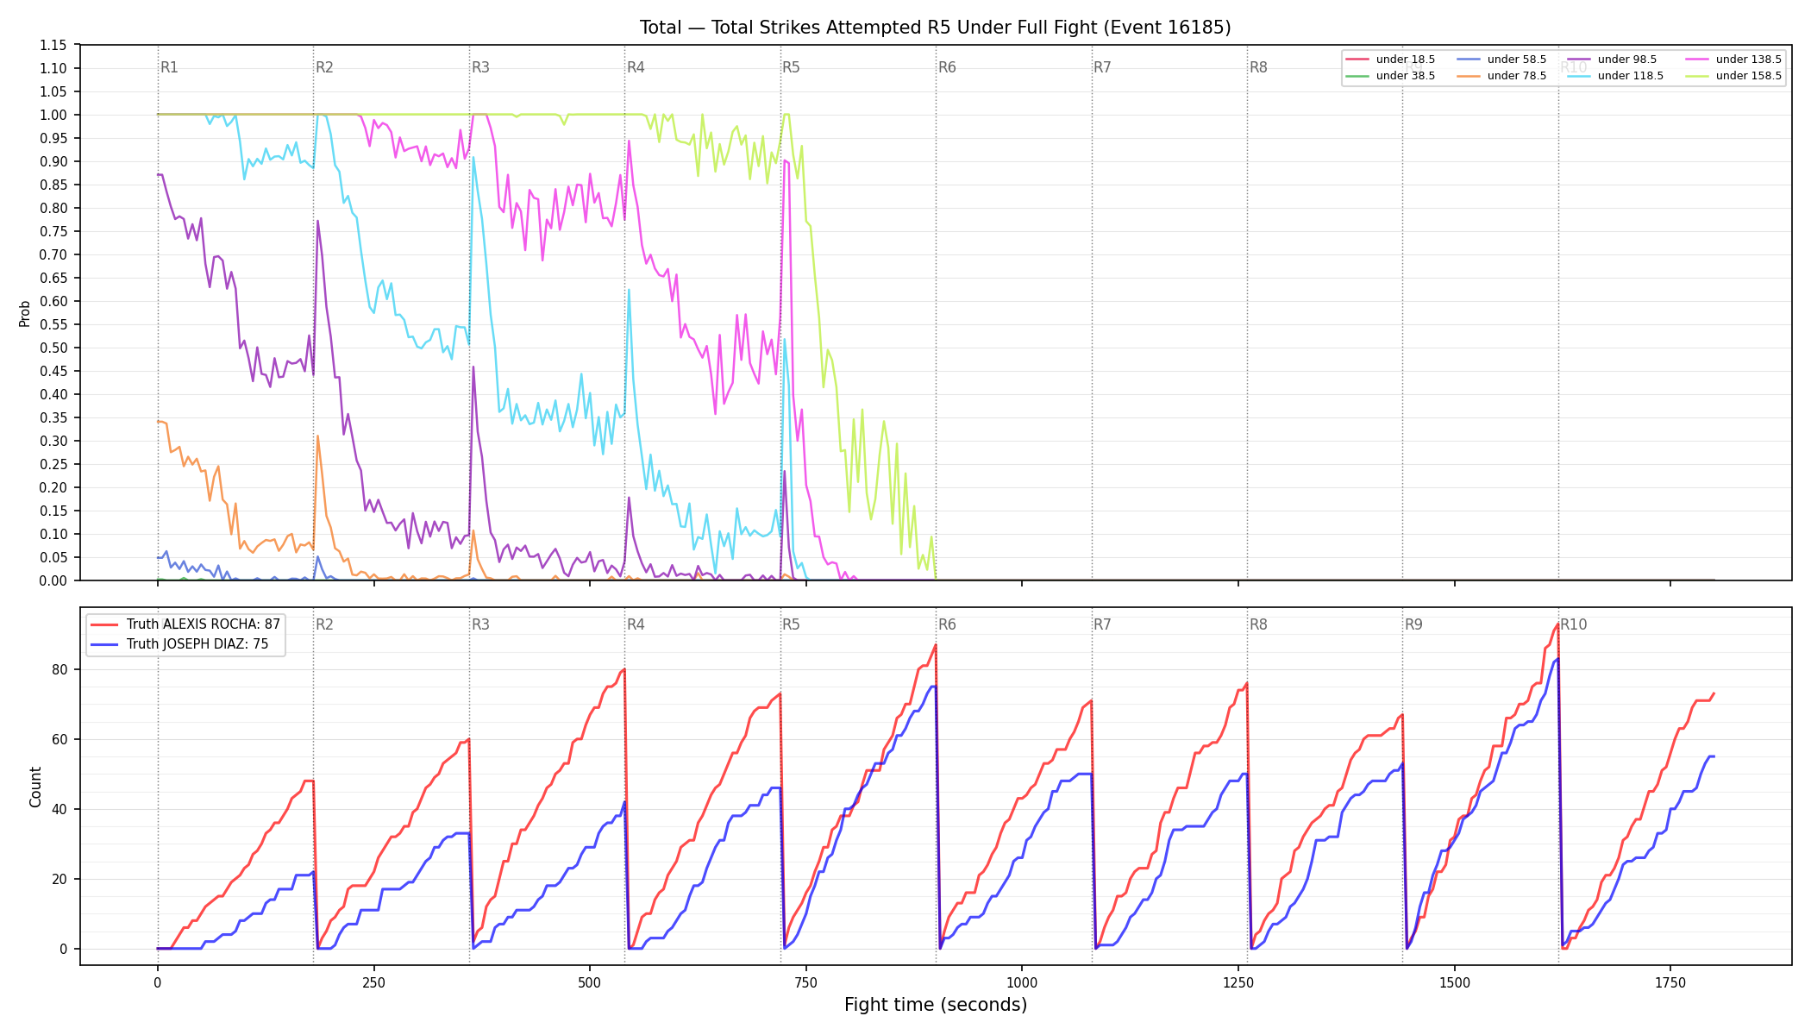Click the 0.25 tick on Prob axis
The image size is (1811, 1035).
point(53,464)
